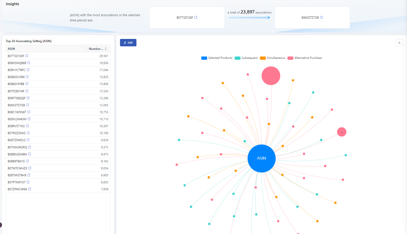This screenshot has height=234, width=407.
Task: Click ASIN text B00NJ2M43M
Action: coord(17,119)
